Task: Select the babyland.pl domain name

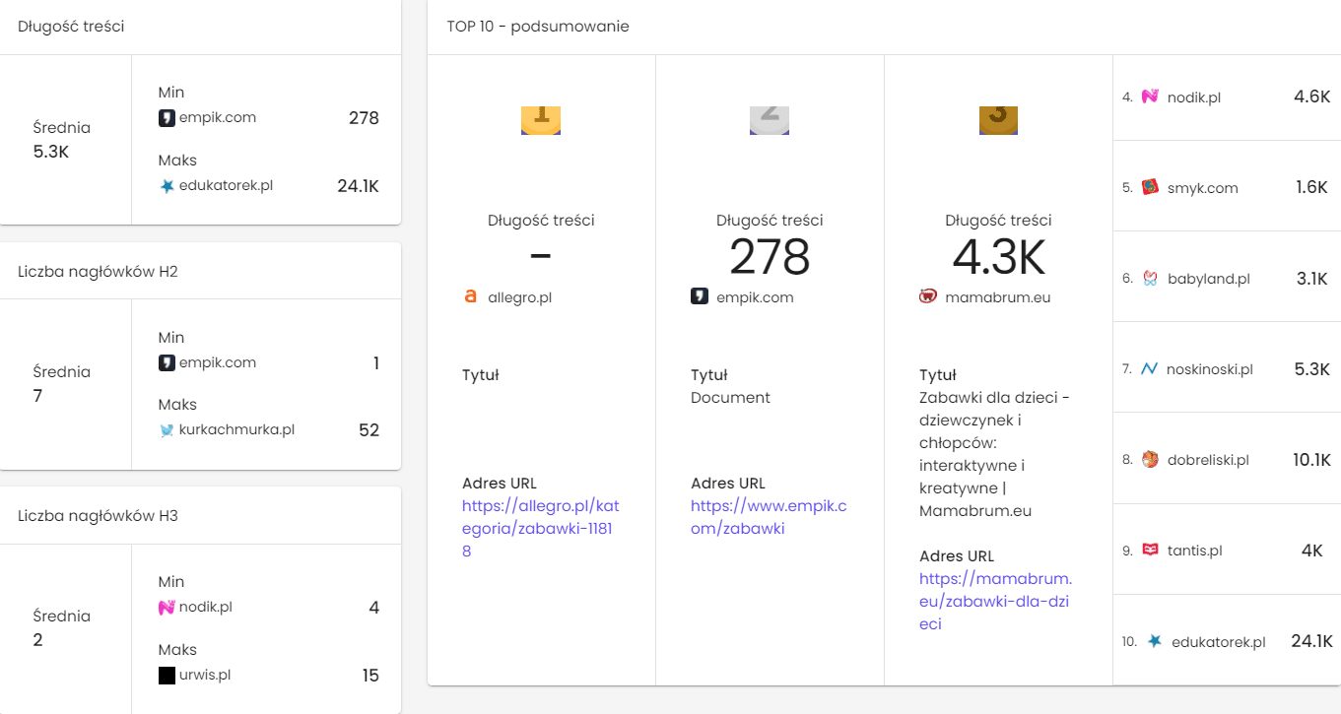Action: coord(1209,279)
